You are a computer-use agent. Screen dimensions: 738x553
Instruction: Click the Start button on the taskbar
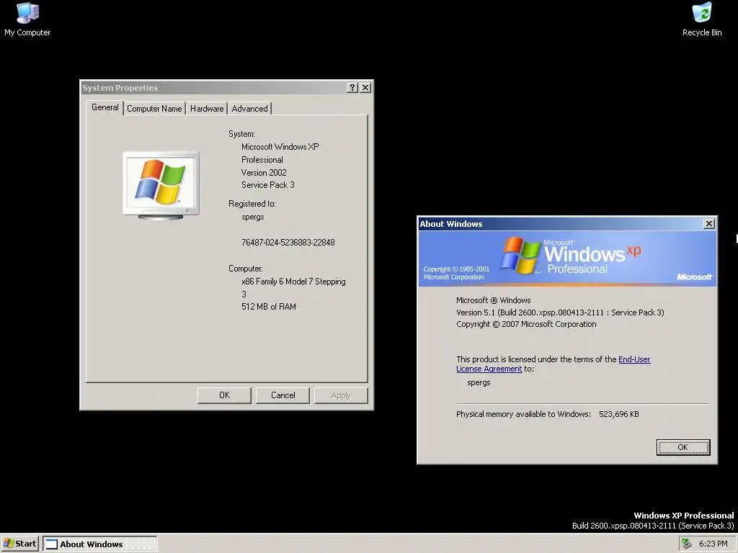[19, 544]
